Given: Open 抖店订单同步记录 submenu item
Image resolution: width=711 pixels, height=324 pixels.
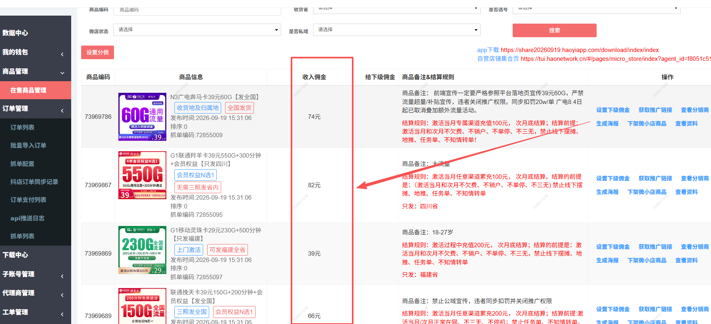Looking at the screenshot, I should pos(34,182).
